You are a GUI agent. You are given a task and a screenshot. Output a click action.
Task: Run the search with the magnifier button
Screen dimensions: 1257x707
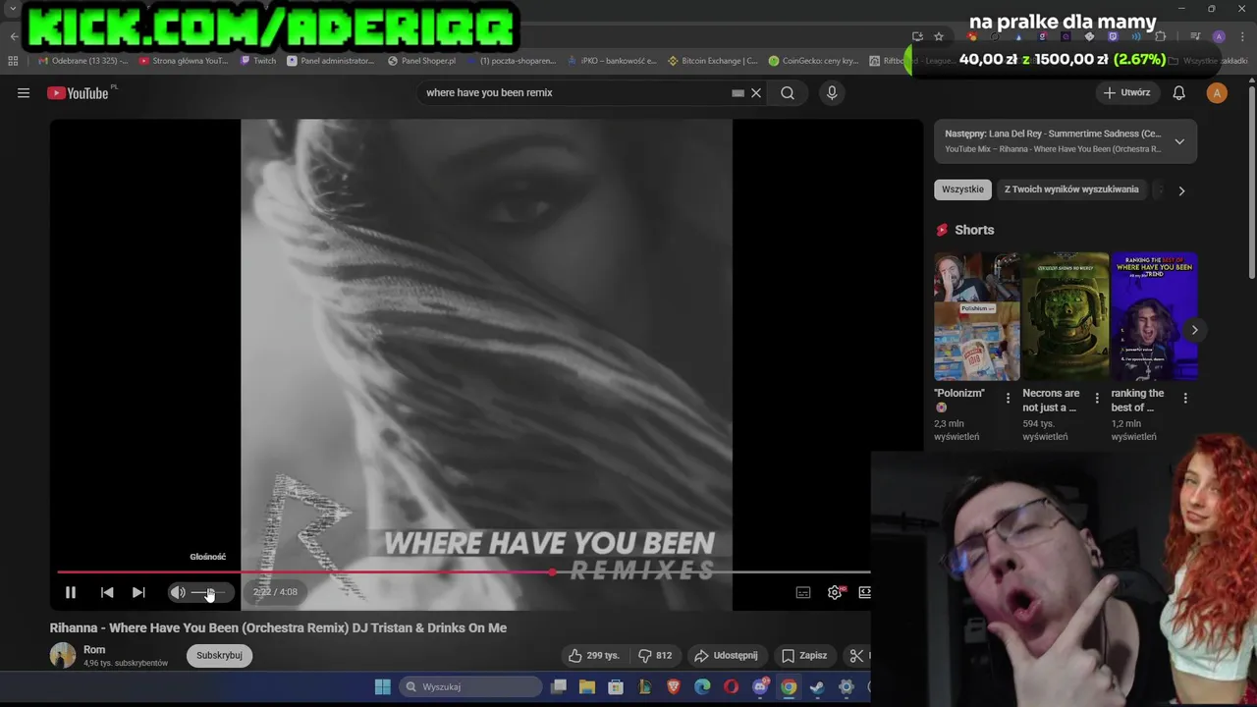(x=788, y=93)
